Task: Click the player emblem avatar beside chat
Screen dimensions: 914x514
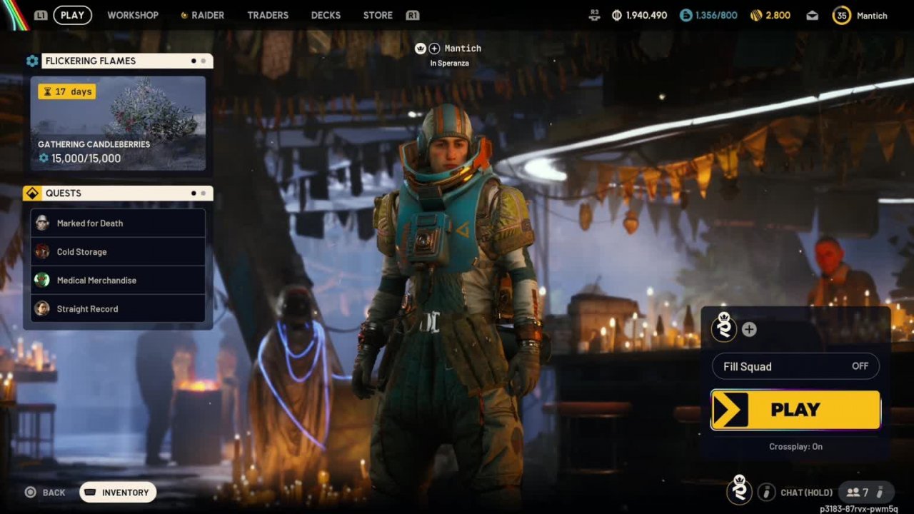Action: click(x=739, y=489)
